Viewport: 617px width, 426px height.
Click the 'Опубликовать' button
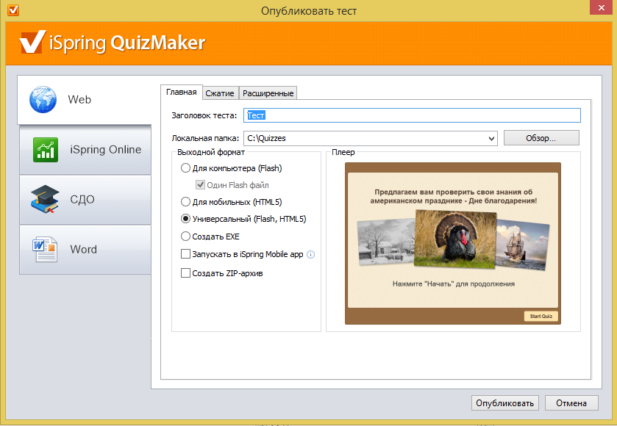[x=505, y=403]
